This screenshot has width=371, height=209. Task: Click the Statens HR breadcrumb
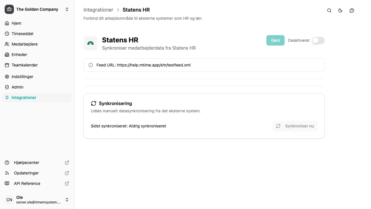click(136, 10)
